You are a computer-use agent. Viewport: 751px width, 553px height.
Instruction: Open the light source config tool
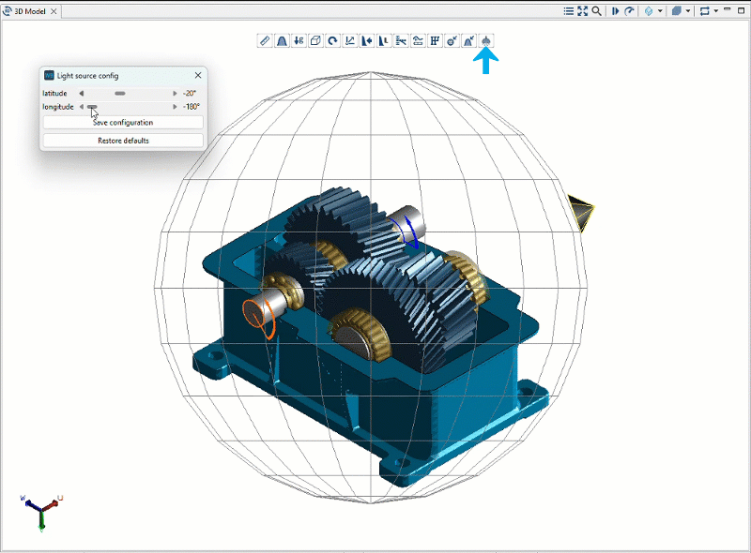pyautogui.click(x=487, y=40)
